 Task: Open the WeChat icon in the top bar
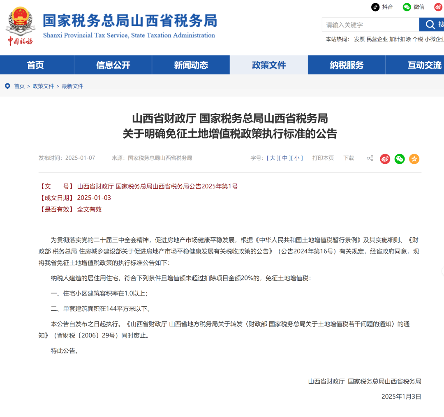[406, 7]
